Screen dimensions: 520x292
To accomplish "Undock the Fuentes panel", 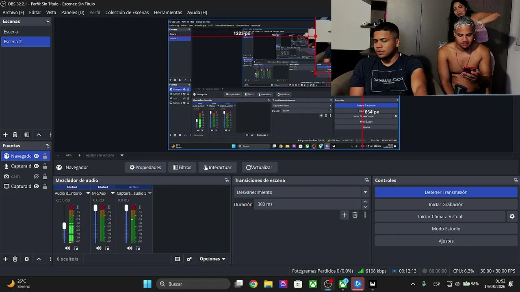I will point(48,146).
